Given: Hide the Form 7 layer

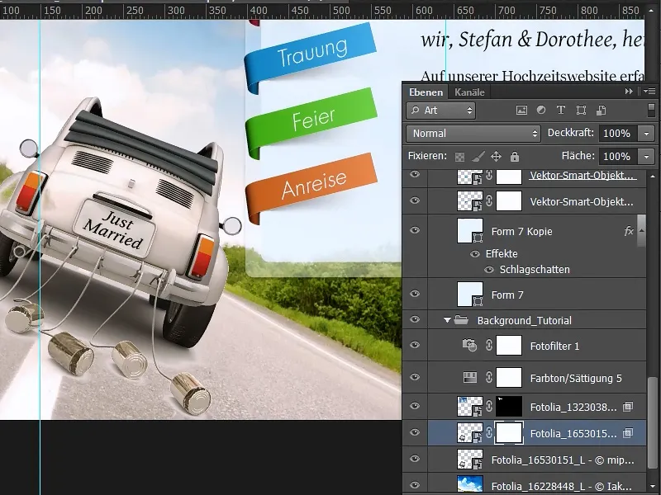Looking at the screenshot, I should click(415, 294).
